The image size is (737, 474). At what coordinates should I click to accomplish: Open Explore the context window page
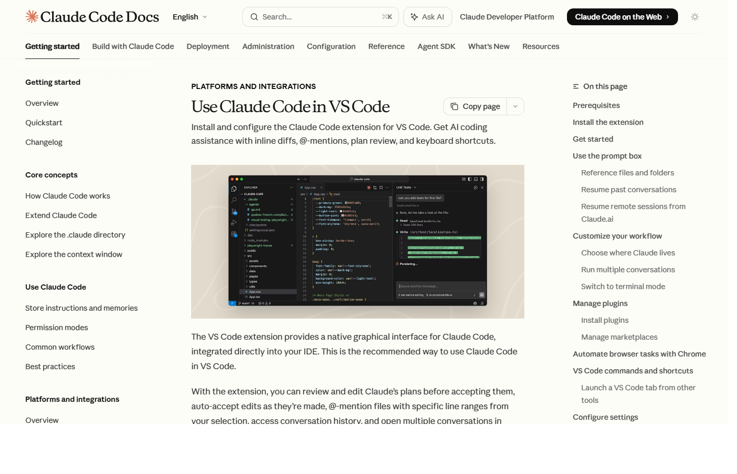pos(74,254)
